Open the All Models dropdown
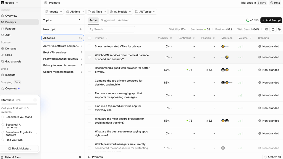283x159 pixels. pos(120,12)
